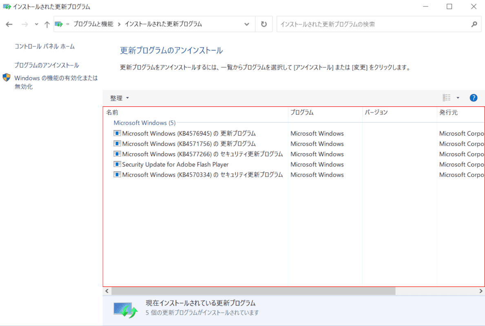Open プログラムと機能 in the breadcrumb
This screenshot has height=326, width=485.
point(93,24)
